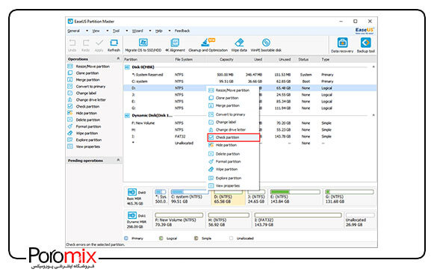Select Clone partition in context menu
The image size is (434, 272).
point(233,98)
